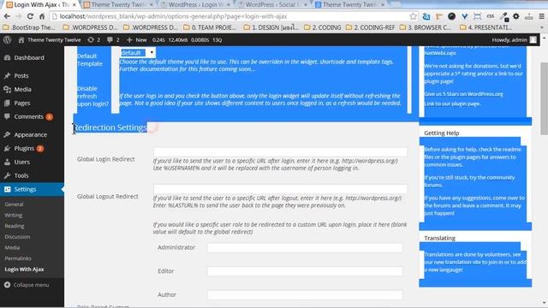Click the page vertical scrollbar thumb
Image resolution: width=548 pixels, height=308 pixels.
click(x=545, y=98)
